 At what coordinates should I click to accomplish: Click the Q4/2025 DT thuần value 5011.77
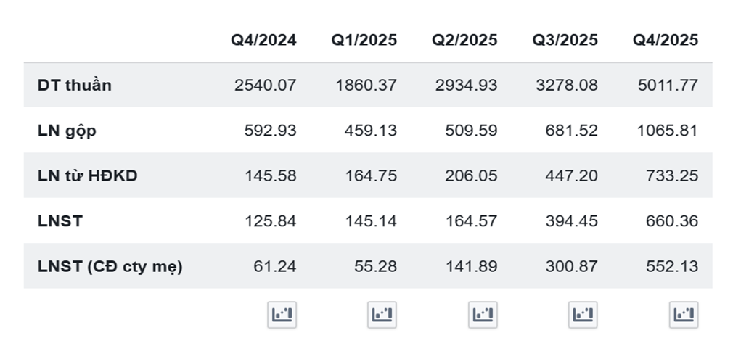[668, 86]
